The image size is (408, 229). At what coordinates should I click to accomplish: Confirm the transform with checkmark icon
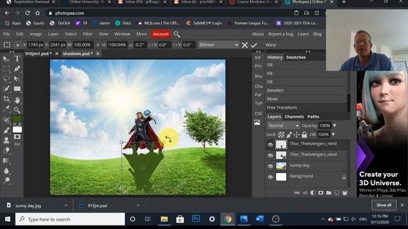[254, 45]
